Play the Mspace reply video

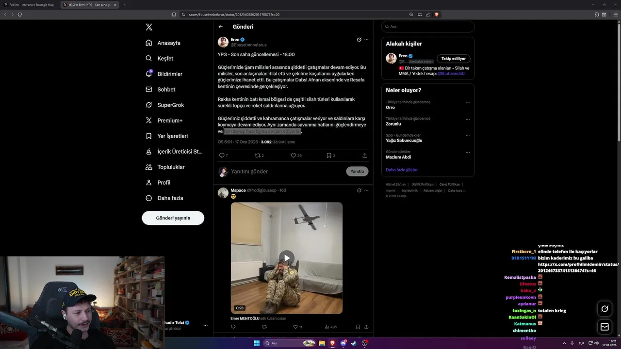point(287,258)
